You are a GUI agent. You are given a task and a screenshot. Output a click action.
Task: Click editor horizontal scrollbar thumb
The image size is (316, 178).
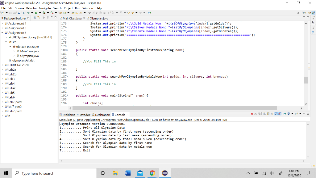[x=175, y=108]
